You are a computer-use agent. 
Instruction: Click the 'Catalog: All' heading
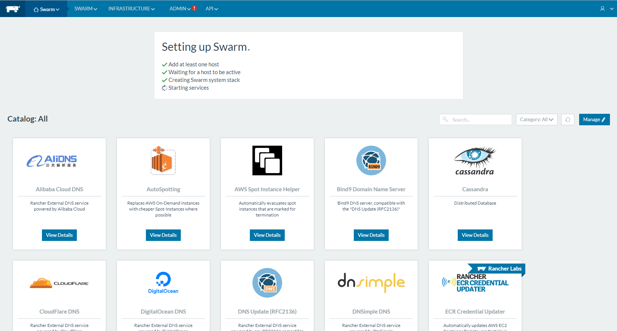pos(27,119)
